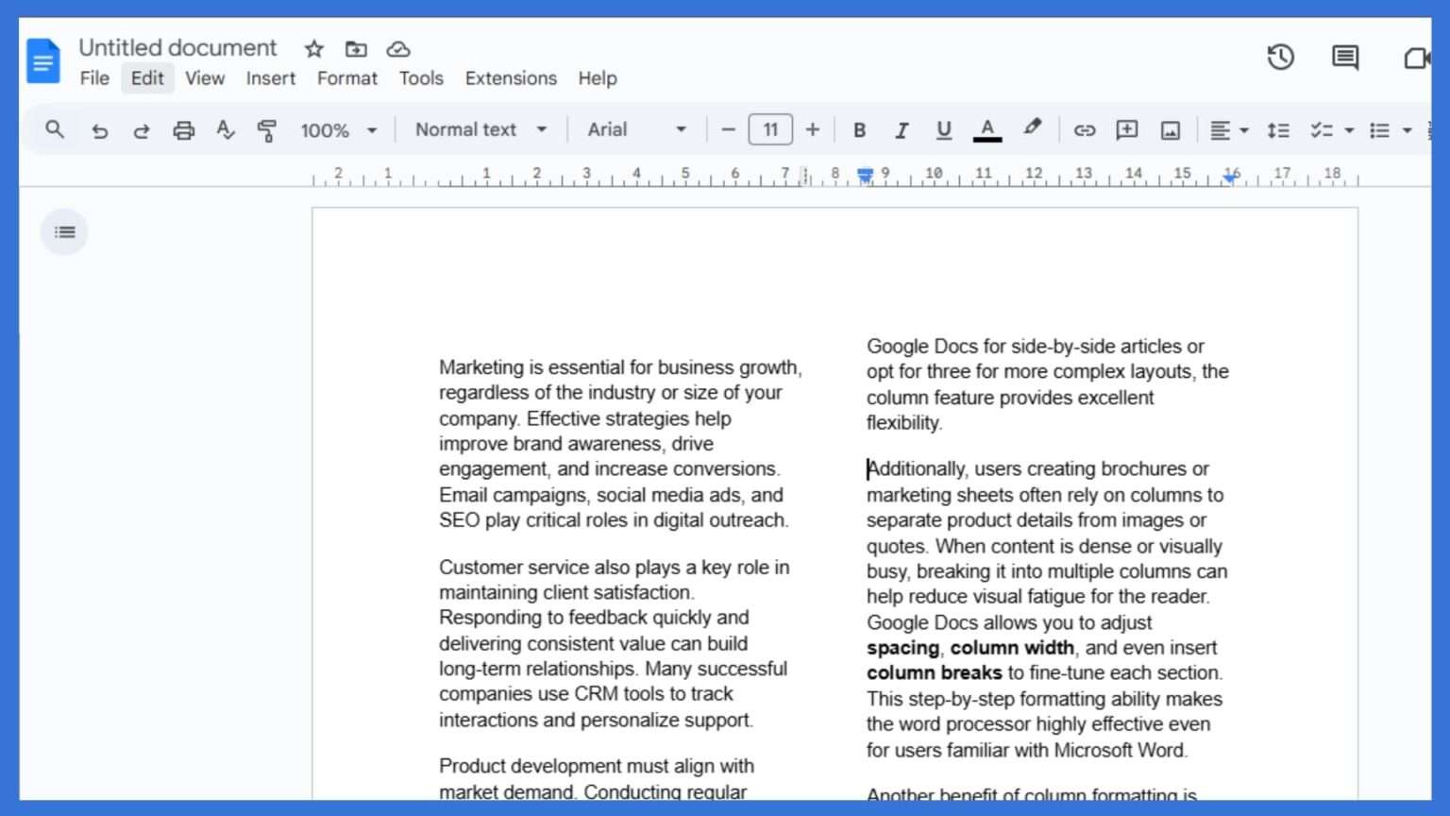
Task: Star the Untitled document
Action: click(x=312, y=49)
